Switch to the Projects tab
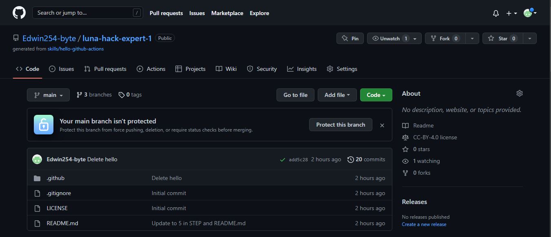This screenshot has height=237, width=551. (190, 69)
